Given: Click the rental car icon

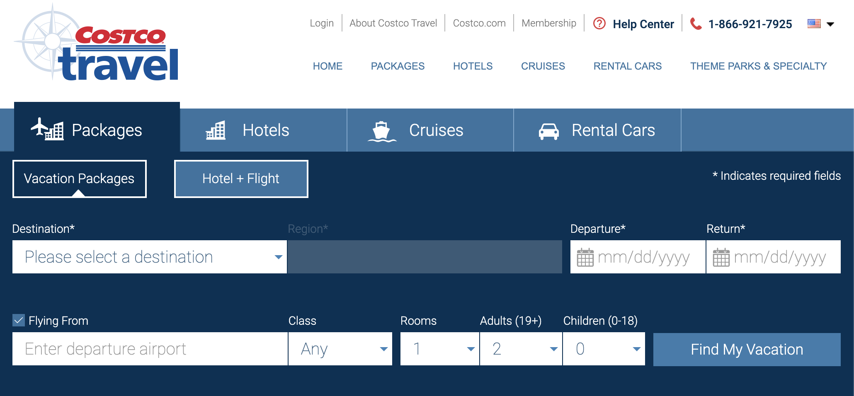Looking at the screenshot, I should coord(548,131).
